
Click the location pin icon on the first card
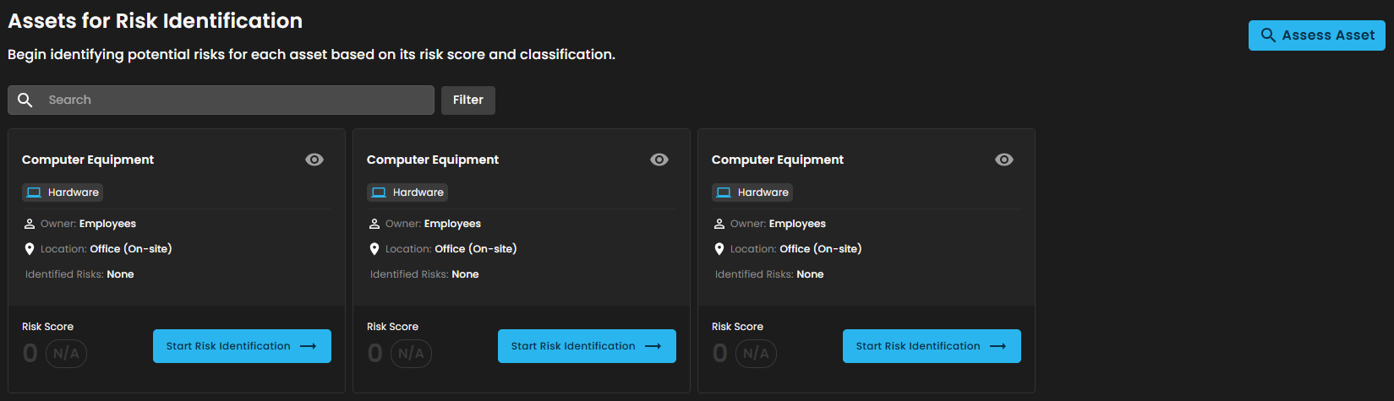[x=30, y=249]
